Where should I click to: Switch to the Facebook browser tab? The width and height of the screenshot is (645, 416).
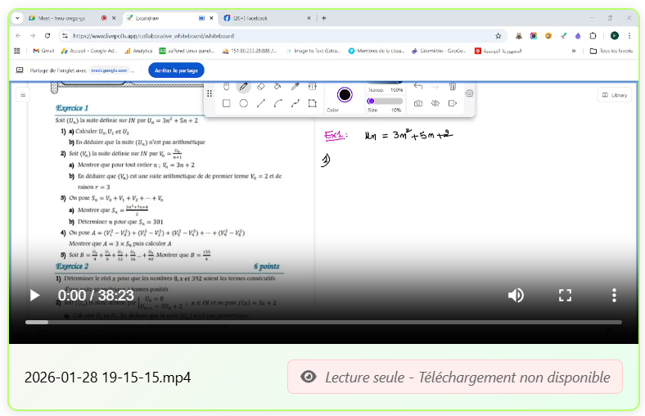[262, 17]
